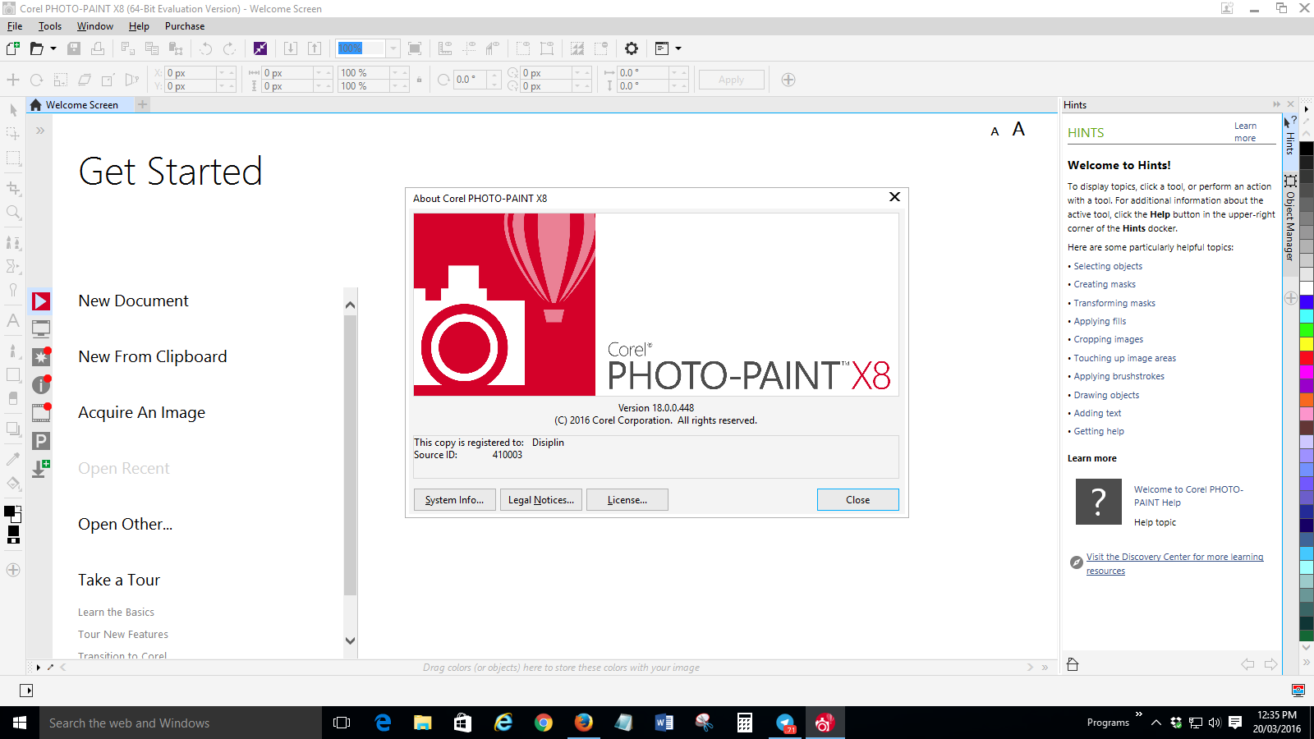The image size is (1314, 739).
Task: Select the Pick tool in the toolbox
Action: [x=12, y=109]
